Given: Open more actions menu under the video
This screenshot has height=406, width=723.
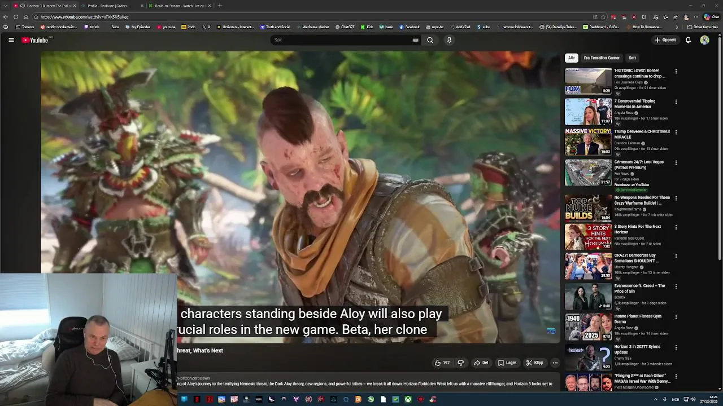Looking at the screenshot, I should point(555,363).
